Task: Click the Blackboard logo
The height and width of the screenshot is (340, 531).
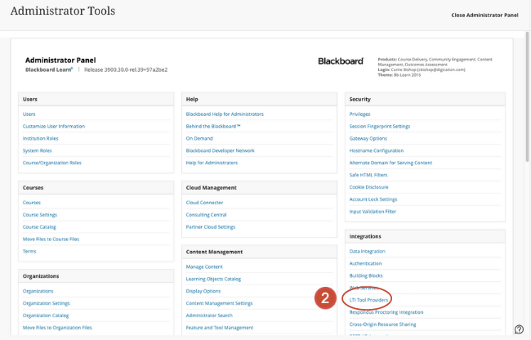Action: (341, 61)
